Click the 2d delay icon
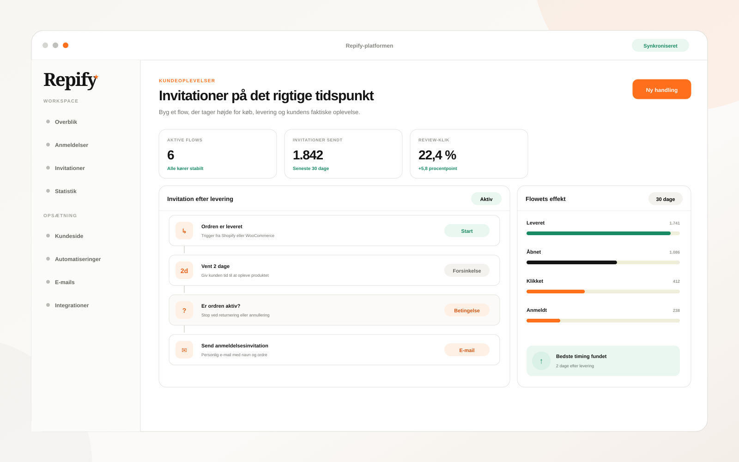This screenshot has height=462, width=739. click(184, 270)
